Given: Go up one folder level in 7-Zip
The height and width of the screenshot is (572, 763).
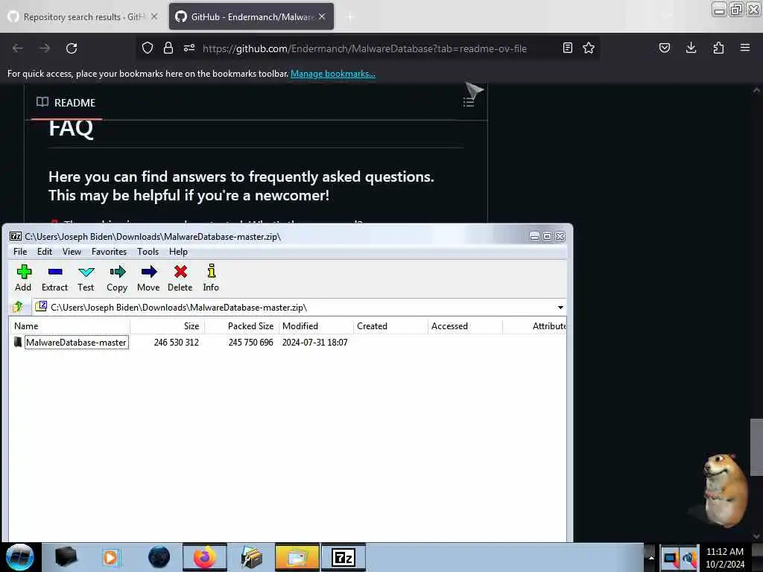Looking at the screenshot, I should click(x=18, y=307).
